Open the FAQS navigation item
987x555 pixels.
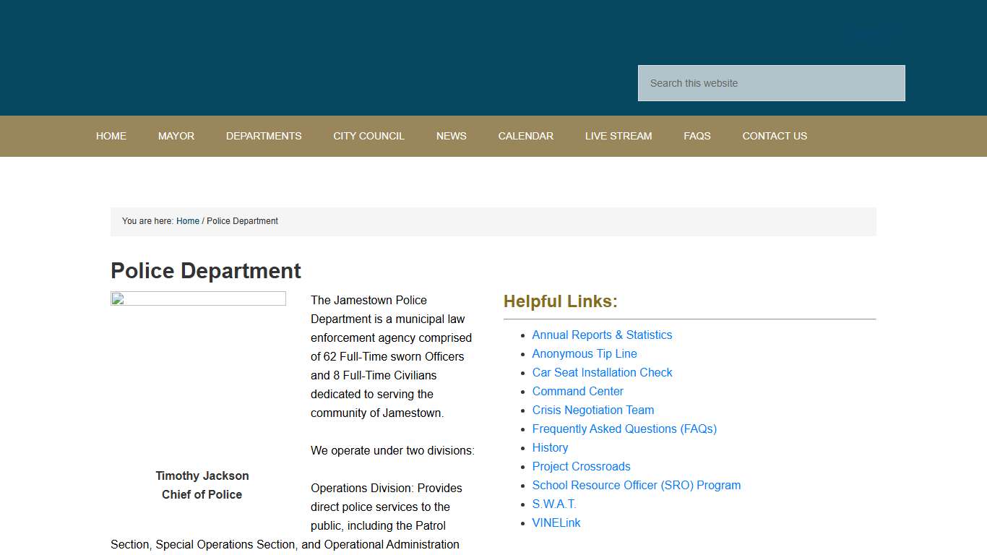697,136
